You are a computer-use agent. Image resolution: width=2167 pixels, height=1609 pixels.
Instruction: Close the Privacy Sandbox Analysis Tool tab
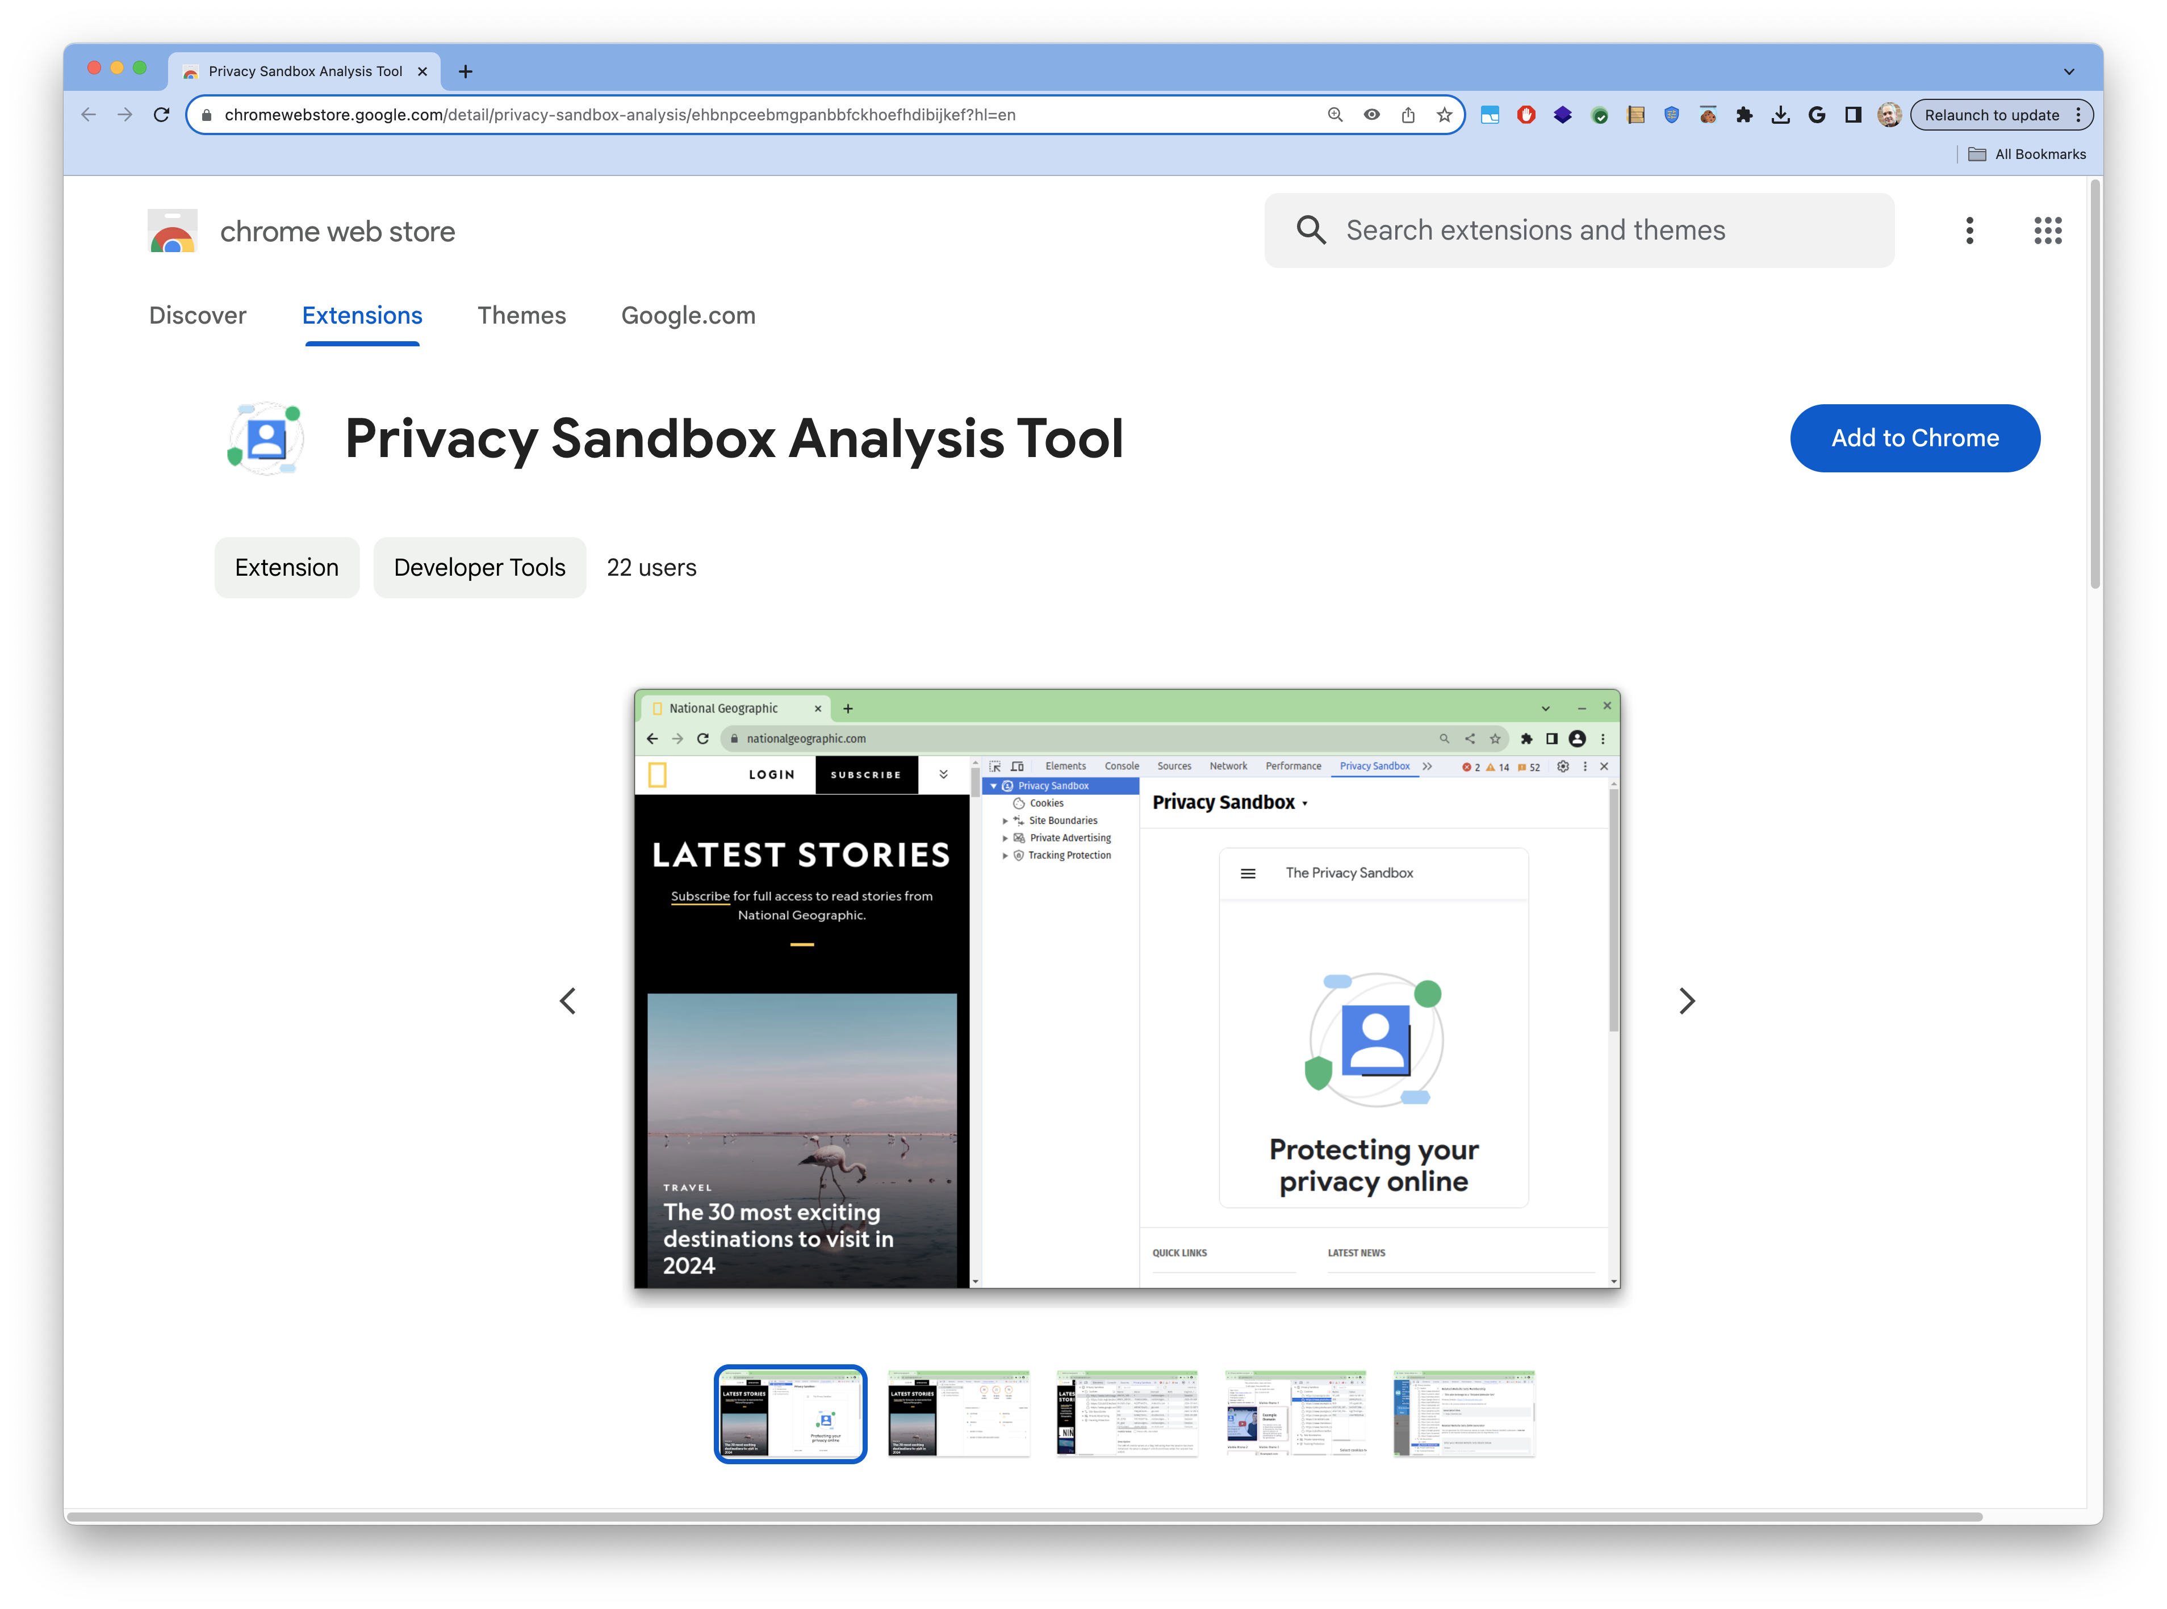pos(422,71)
